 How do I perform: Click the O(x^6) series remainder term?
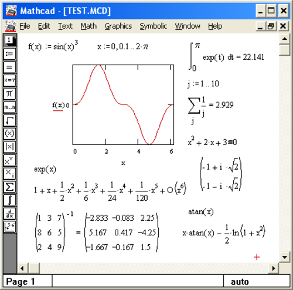(x=176, y=188)
